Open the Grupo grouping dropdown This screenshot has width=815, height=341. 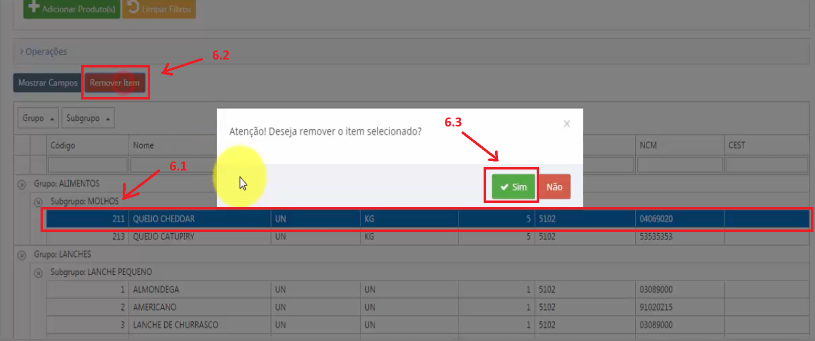38,118
